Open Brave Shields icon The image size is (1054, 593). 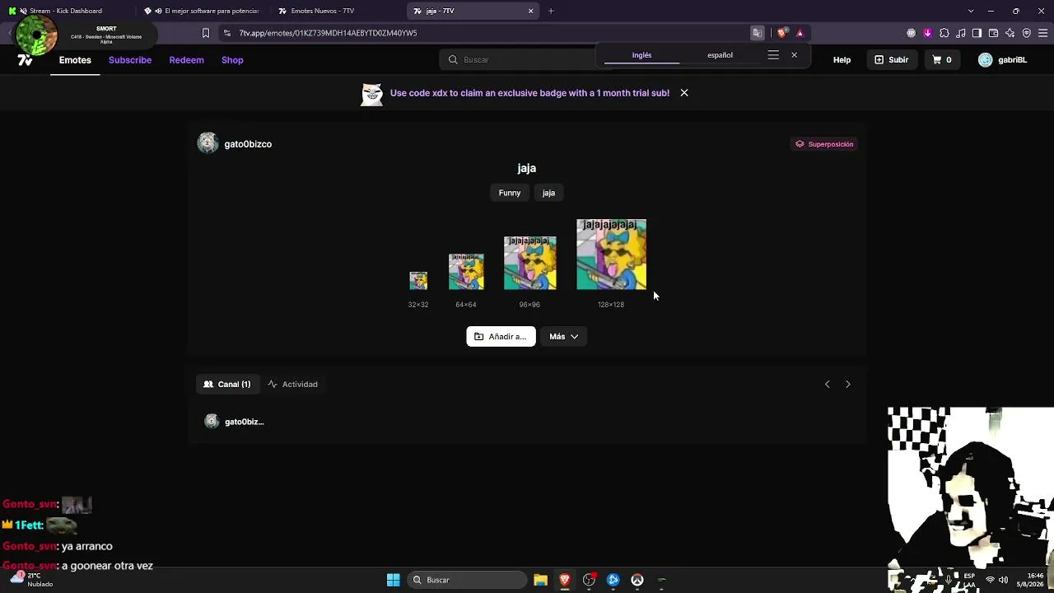click(x=782, y=33)
